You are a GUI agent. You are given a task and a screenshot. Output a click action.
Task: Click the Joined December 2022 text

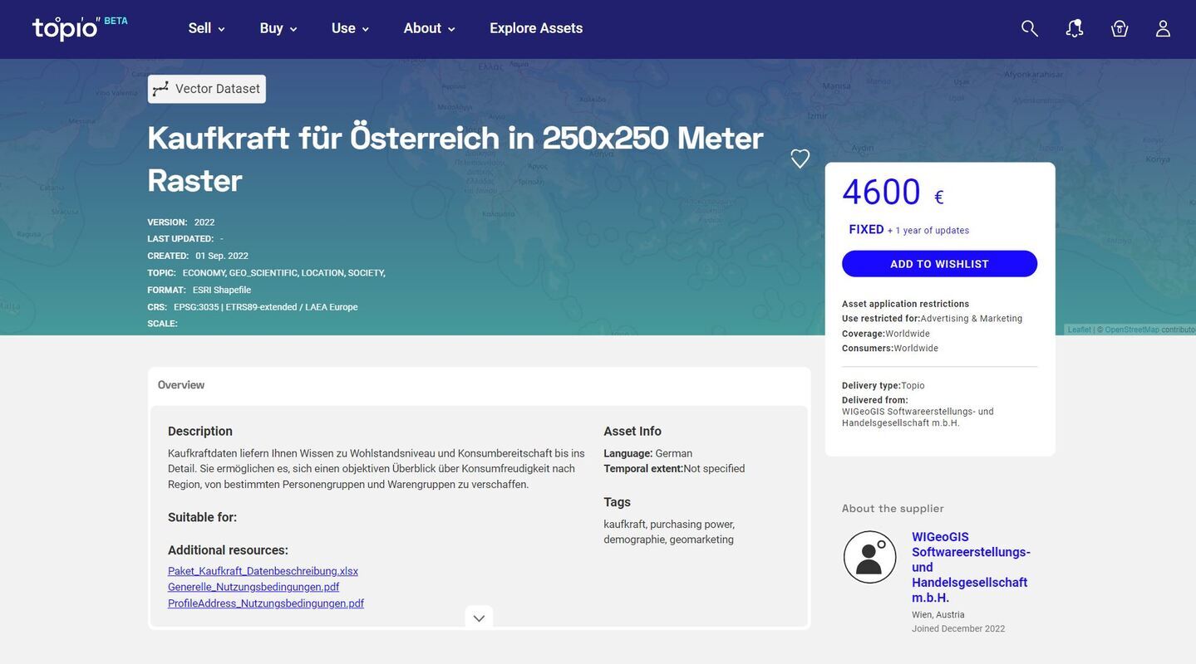coord(958,629)
